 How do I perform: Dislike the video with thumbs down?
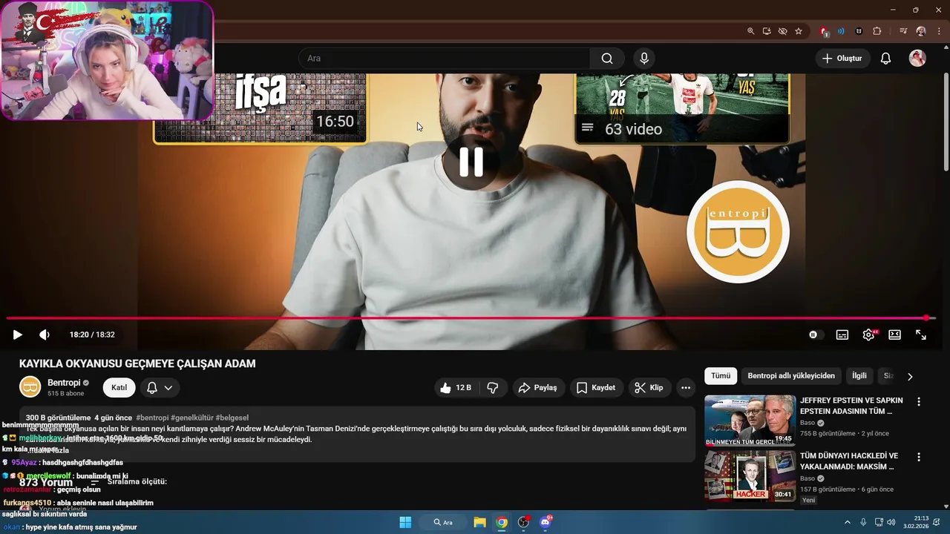[493, 388]
